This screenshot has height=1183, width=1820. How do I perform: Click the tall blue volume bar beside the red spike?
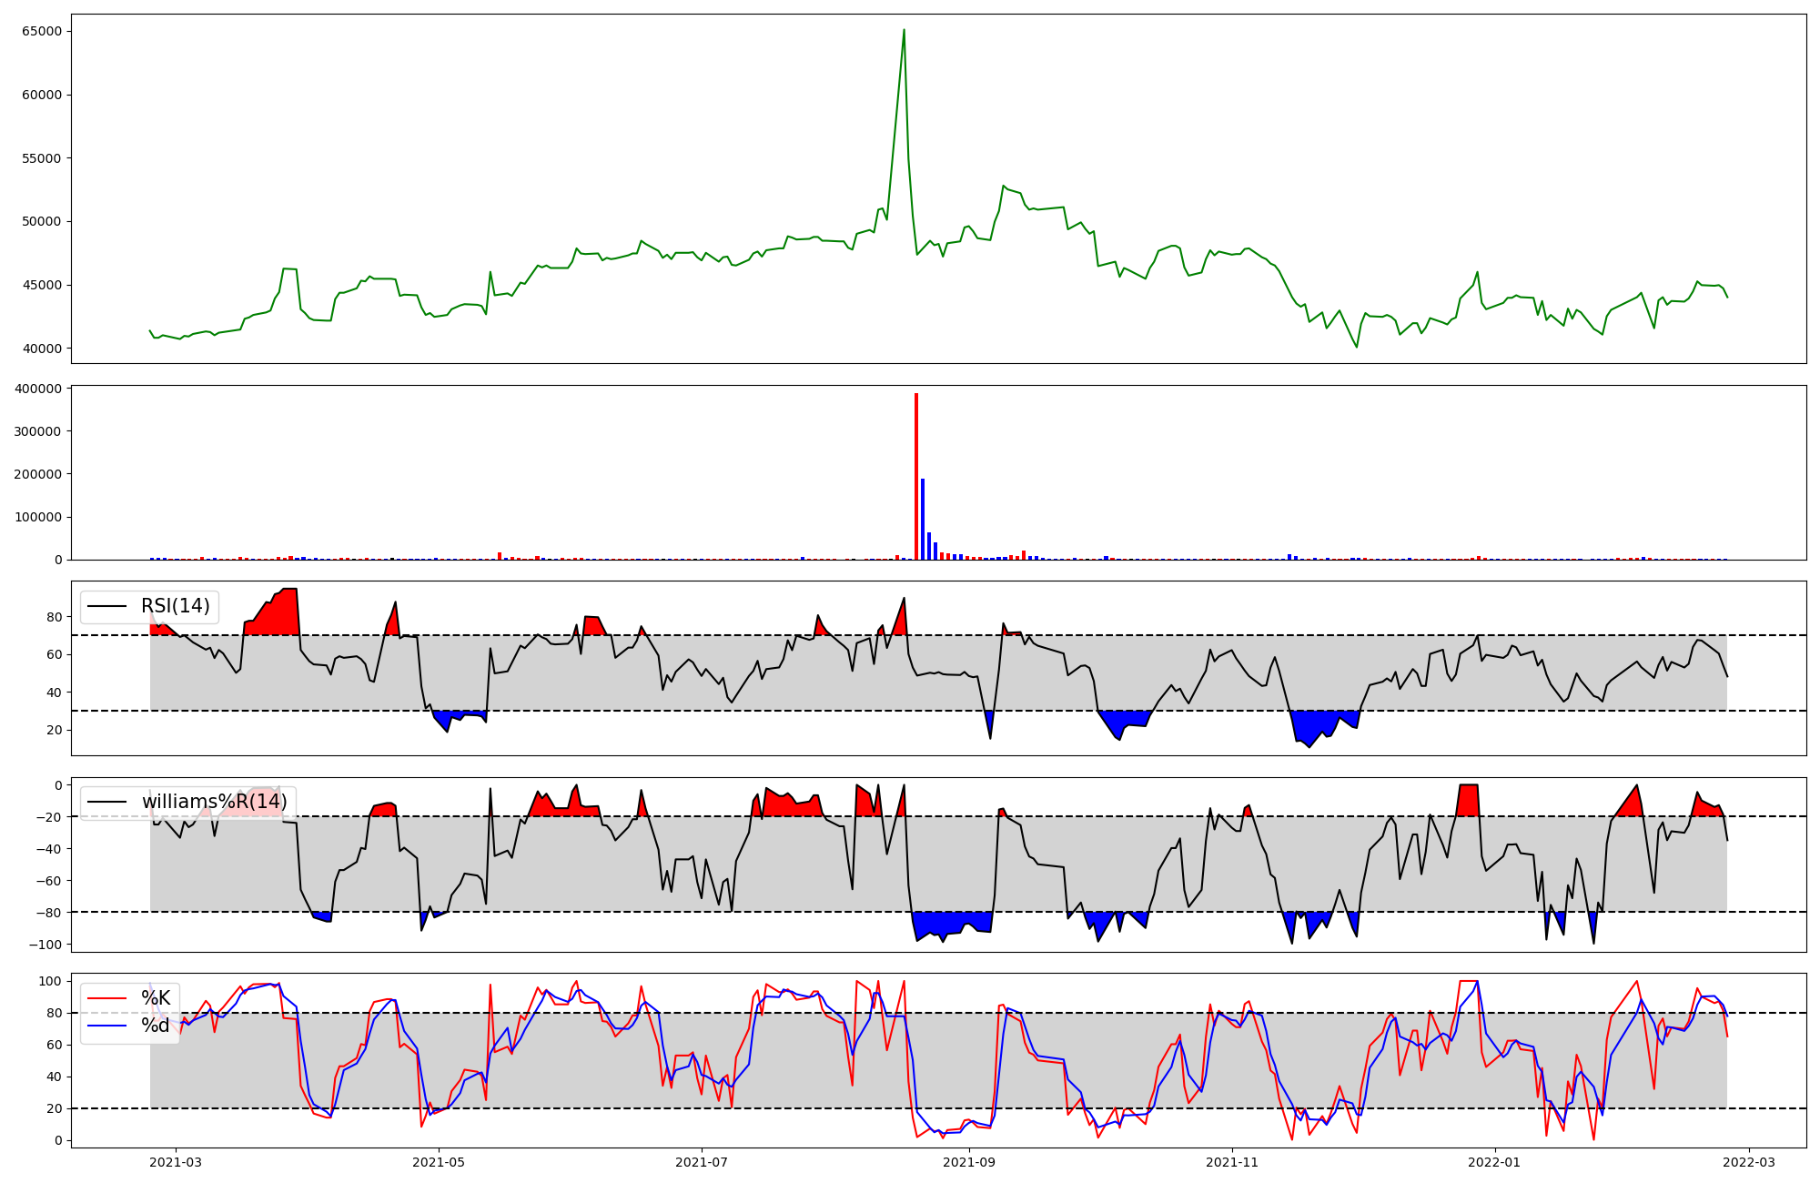click(x=923, y=519)
